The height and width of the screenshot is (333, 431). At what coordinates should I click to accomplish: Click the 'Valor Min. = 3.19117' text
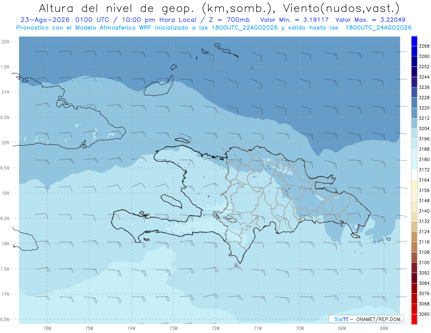click(295, 20)
